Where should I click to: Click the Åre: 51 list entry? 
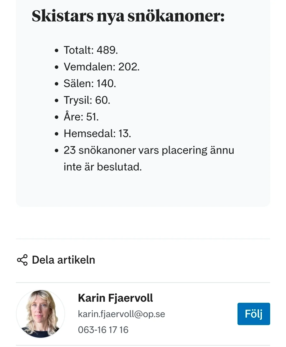click(x=81, y=117)
